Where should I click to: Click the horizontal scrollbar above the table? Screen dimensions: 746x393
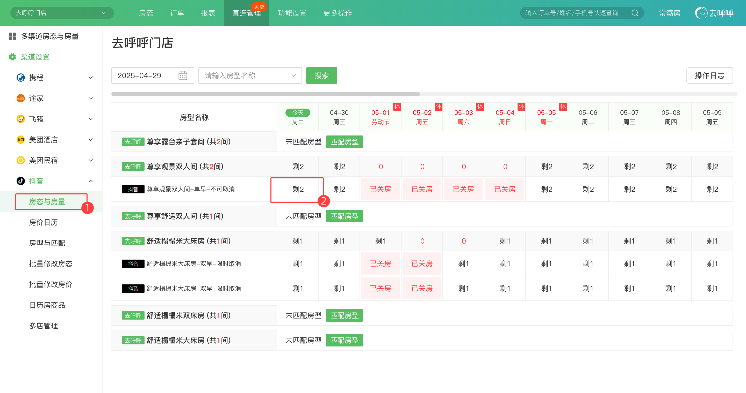click(x=265, y=94)
